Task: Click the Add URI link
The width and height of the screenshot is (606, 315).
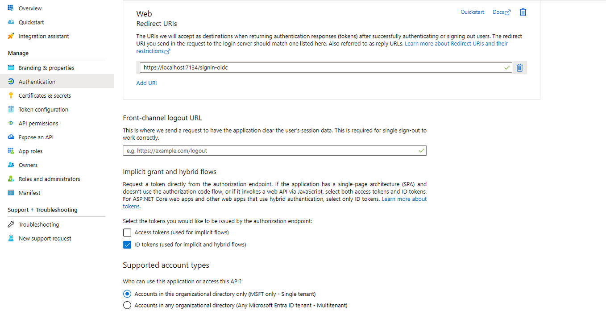Action: (x=146, y=83)
